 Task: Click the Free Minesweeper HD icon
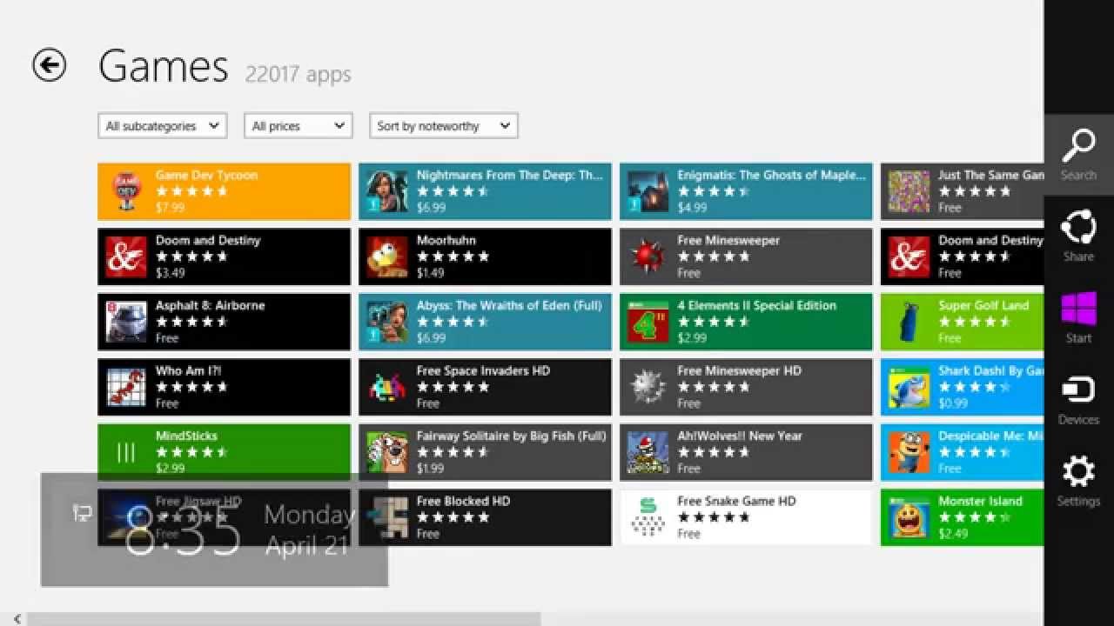(648, 387)
